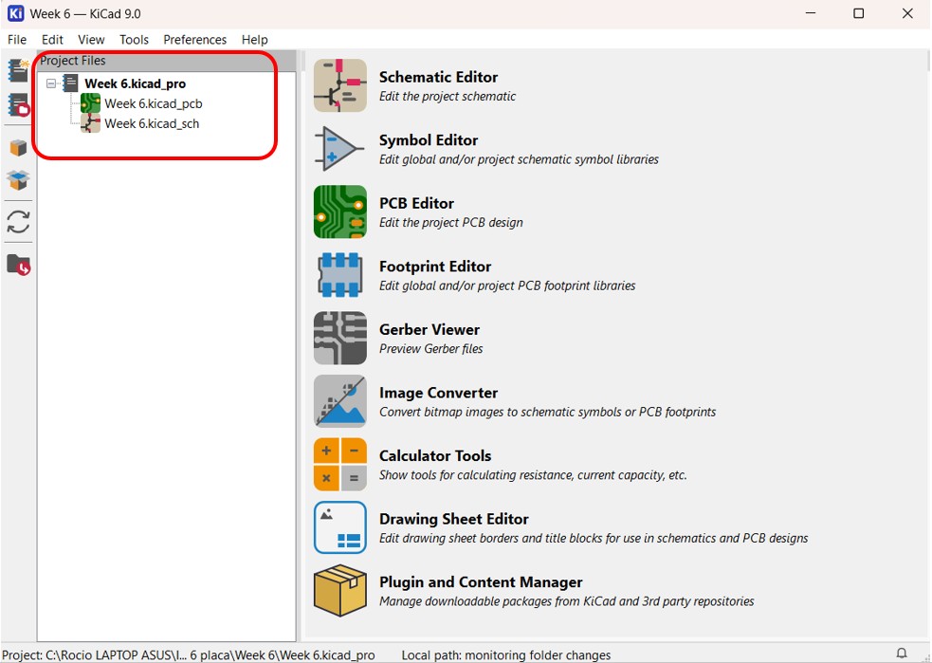Open the Preferences menu
Image resolution: width=932 pixels, height=663 pixels.
coord(195,39)
